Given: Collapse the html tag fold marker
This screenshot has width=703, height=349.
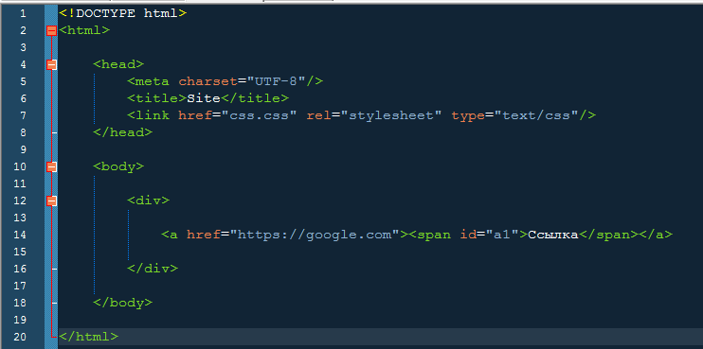Looking at the screenshot, I should pos(51,30).
